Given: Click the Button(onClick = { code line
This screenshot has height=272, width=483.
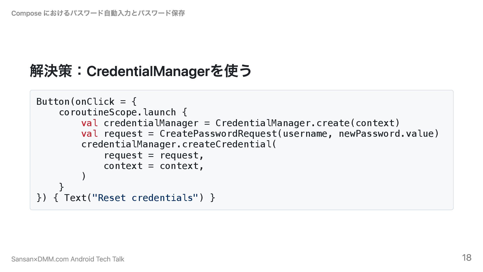Looking at the screenshot, I should click(x=87, y=101).
